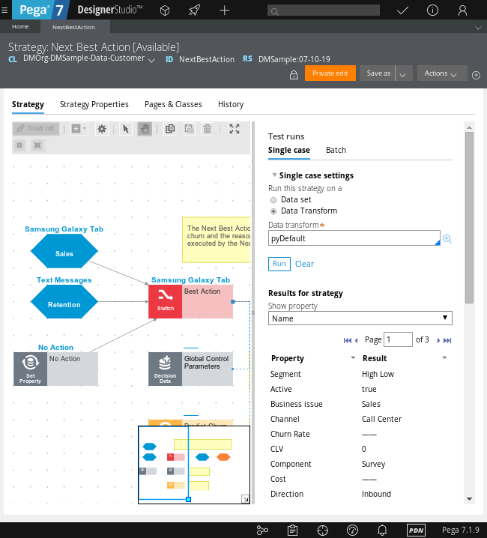
Task: Open the Save as dropdown arrow
Action: (403, 73)
